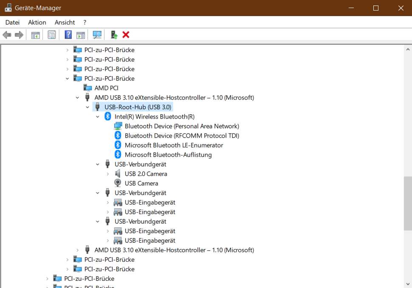Click the webcam icon of USB Camera

tap(118, 183)
